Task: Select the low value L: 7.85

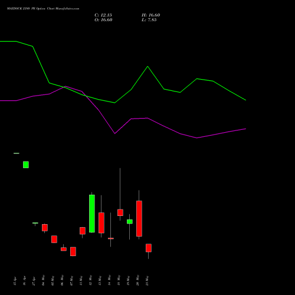Action: 149,20
